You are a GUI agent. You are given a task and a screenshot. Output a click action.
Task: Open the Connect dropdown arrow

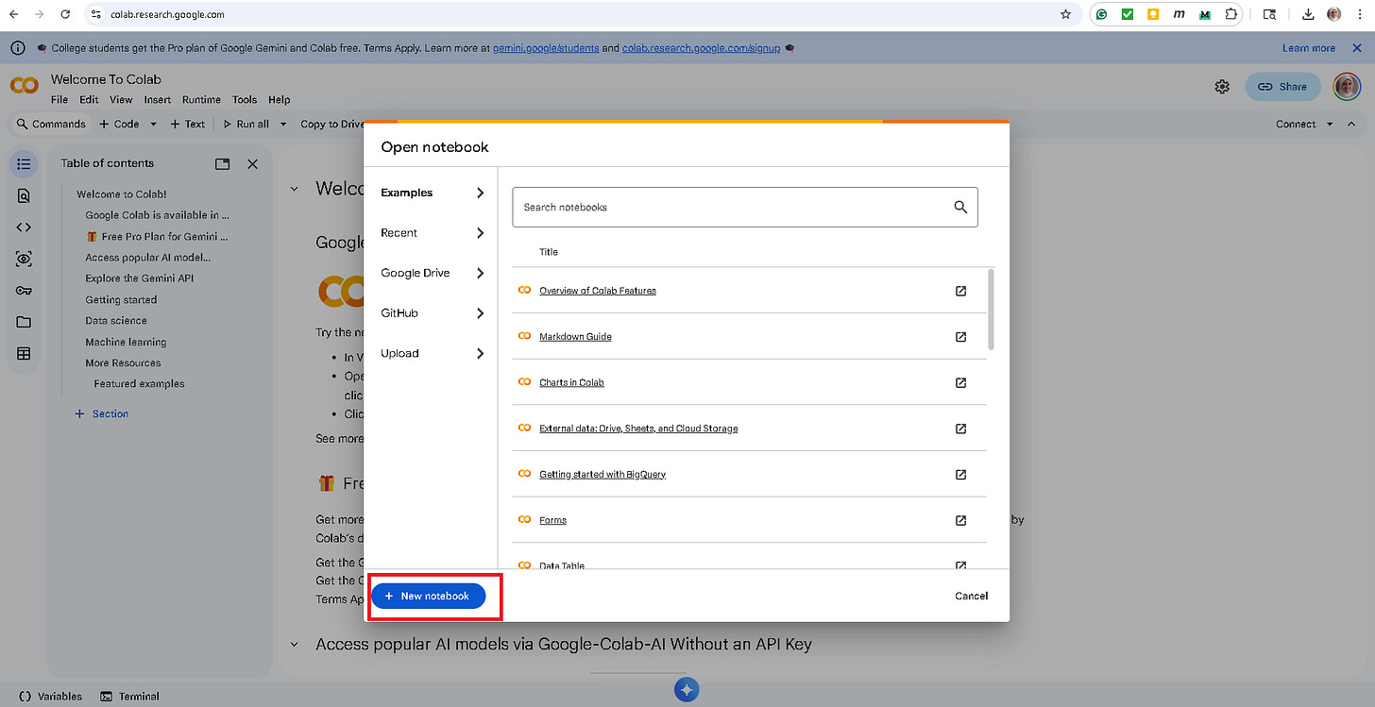pyautogui.click(x=1330, y=124)
